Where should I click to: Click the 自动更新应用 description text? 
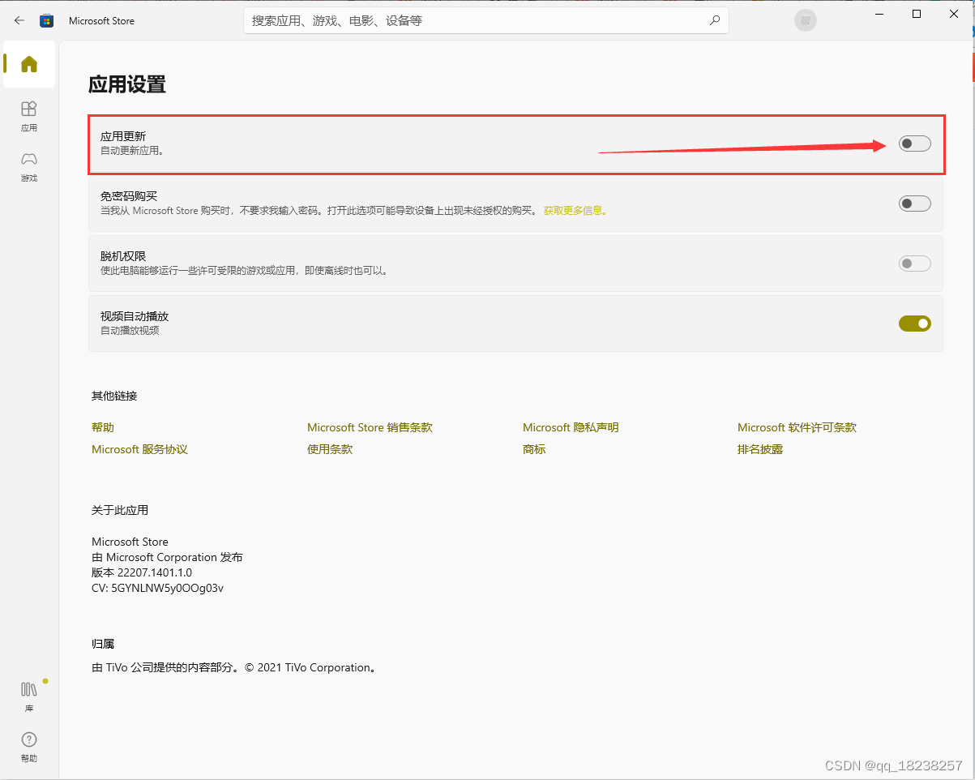pyautogui.click(x=132, y=151)
